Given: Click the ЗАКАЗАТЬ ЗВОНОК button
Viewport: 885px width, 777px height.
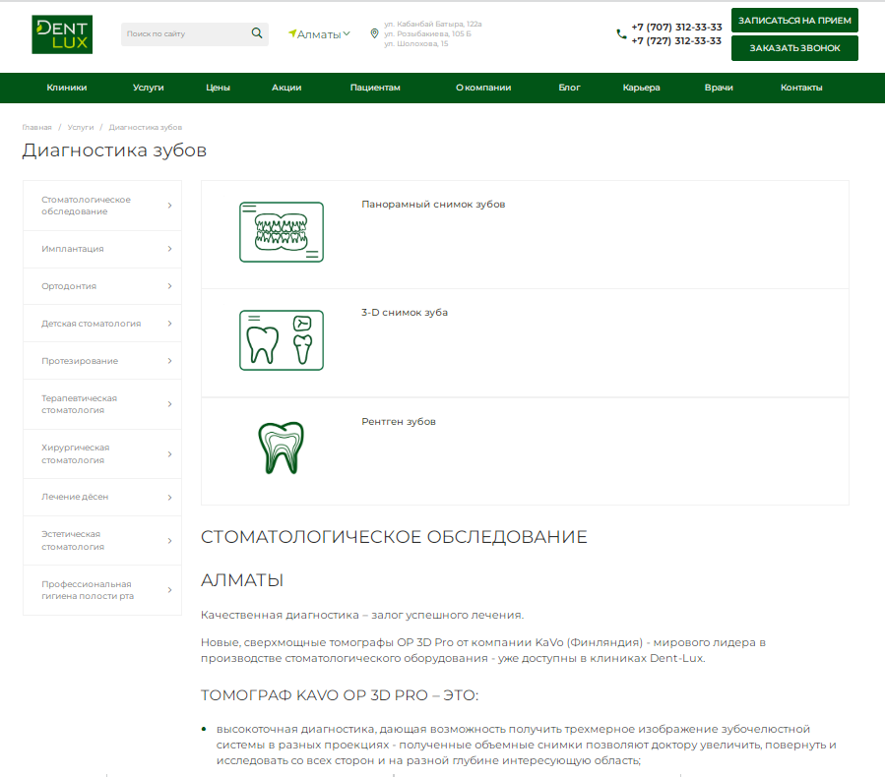Looking at the screenshot, I should (794, 48).
